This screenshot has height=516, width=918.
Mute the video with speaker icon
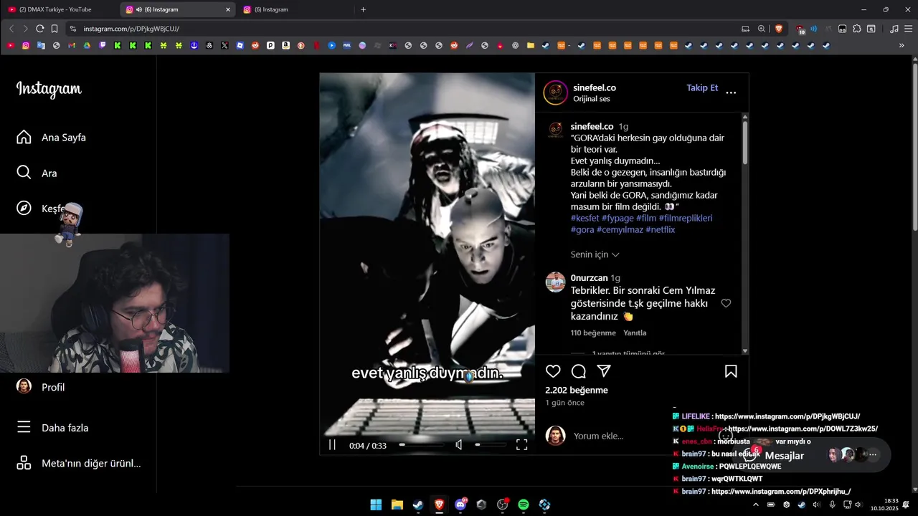point(459,445)
